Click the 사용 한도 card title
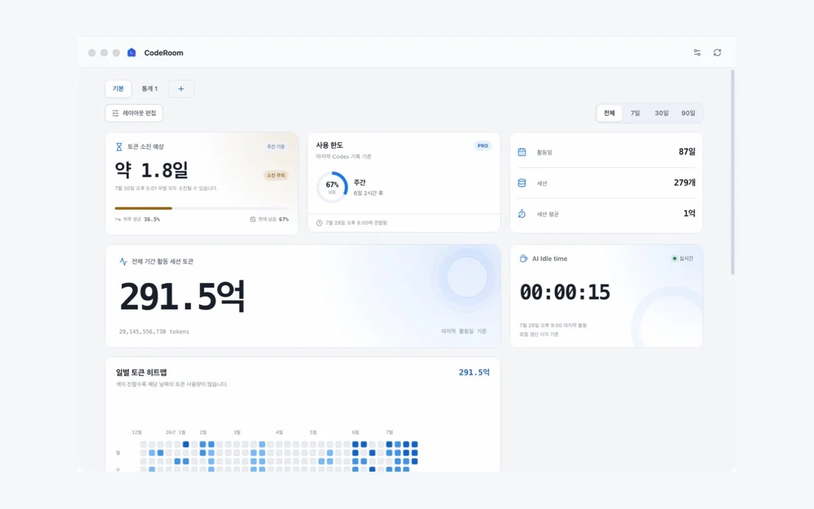Image resolution: width=814 pixels, height=509 pixels. 330,145
